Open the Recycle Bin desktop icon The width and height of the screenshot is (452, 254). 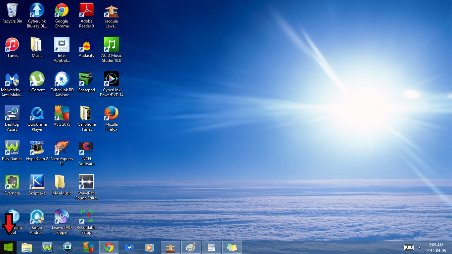12,14
